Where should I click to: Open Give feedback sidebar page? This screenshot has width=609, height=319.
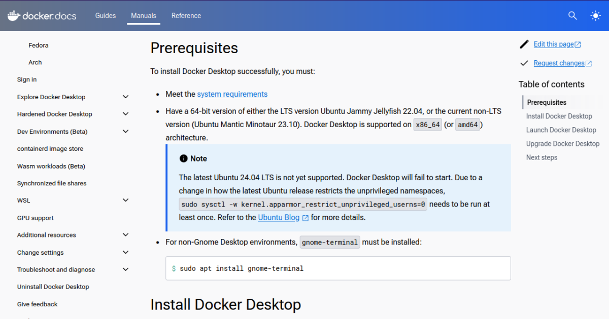pos(38,304)
